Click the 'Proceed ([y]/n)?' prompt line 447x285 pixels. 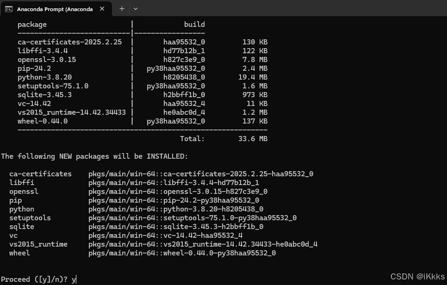(38, 279)
